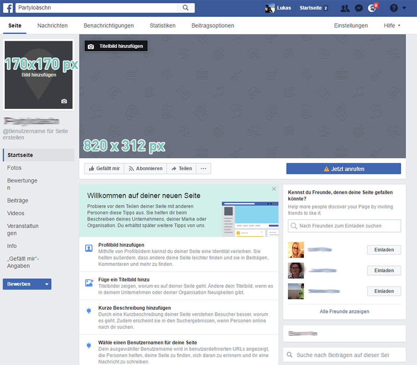Screen dimensions: 417x365
Task: Invite third friend with beach photo
Action: 384,291
